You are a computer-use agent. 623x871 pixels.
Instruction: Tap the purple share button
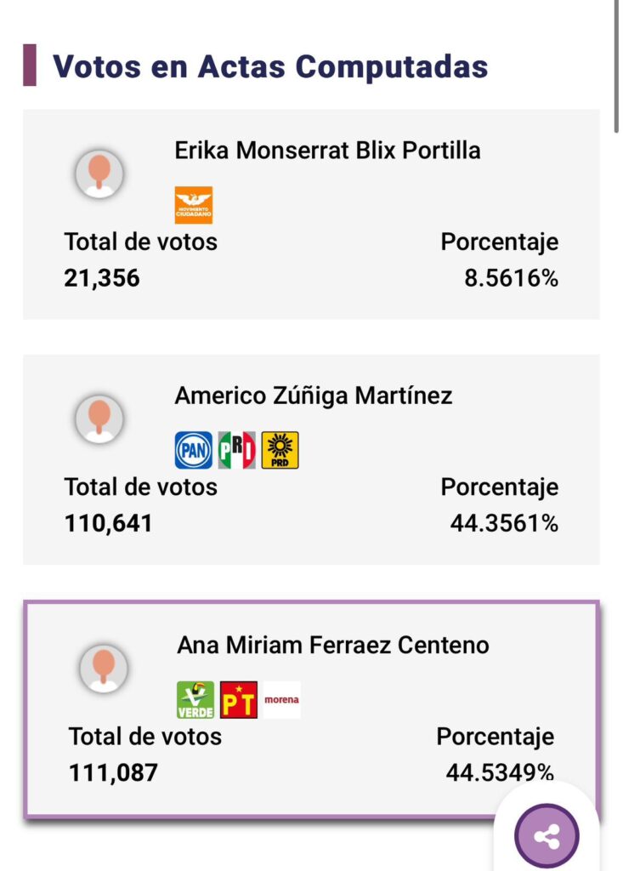(547, 836)
